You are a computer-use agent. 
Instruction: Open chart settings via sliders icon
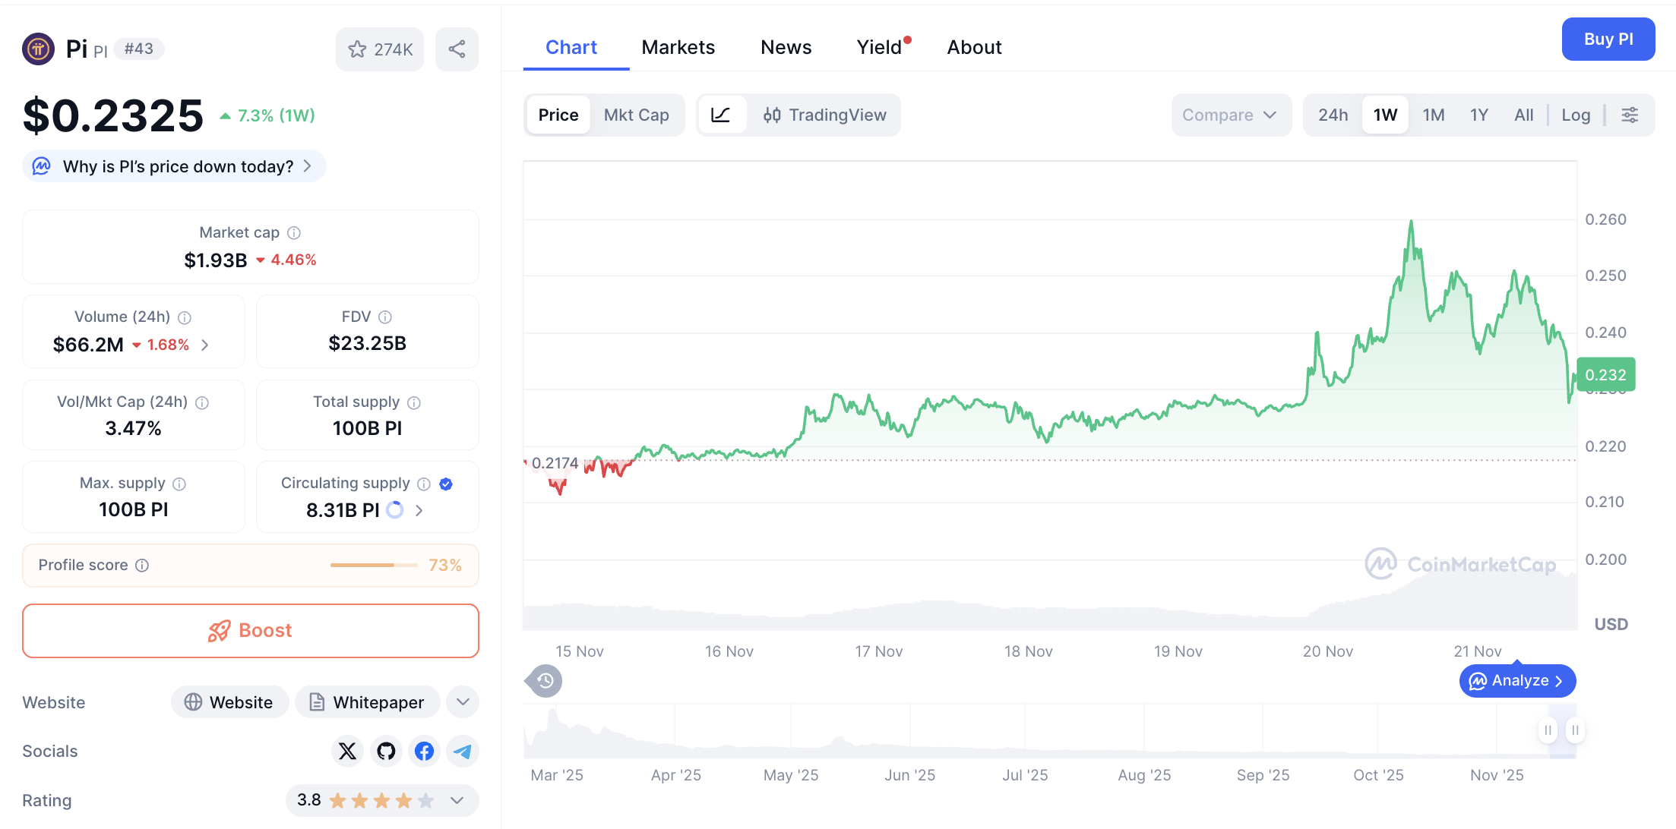[x=1630, y=115]
